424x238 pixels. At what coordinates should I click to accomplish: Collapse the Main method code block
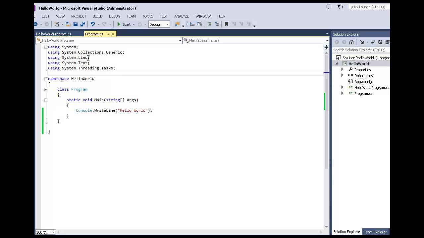click(x=46, y=100)
